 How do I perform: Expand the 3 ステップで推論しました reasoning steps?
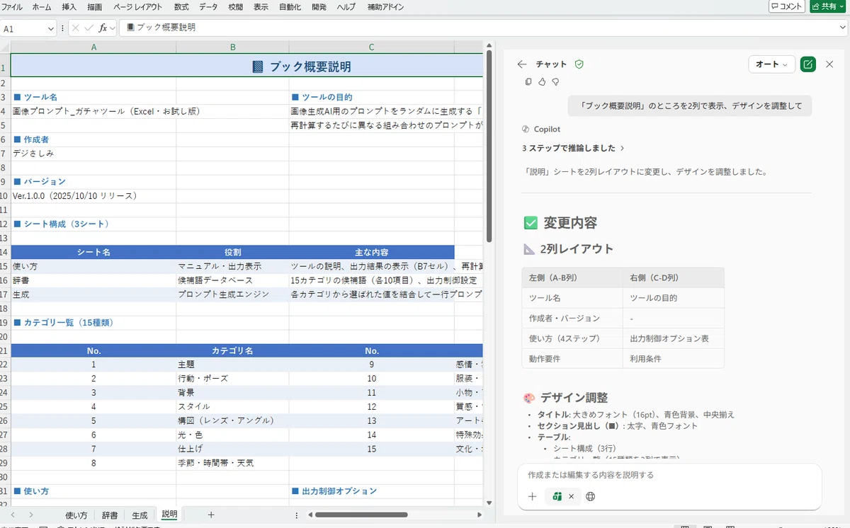tap(573, 149)
